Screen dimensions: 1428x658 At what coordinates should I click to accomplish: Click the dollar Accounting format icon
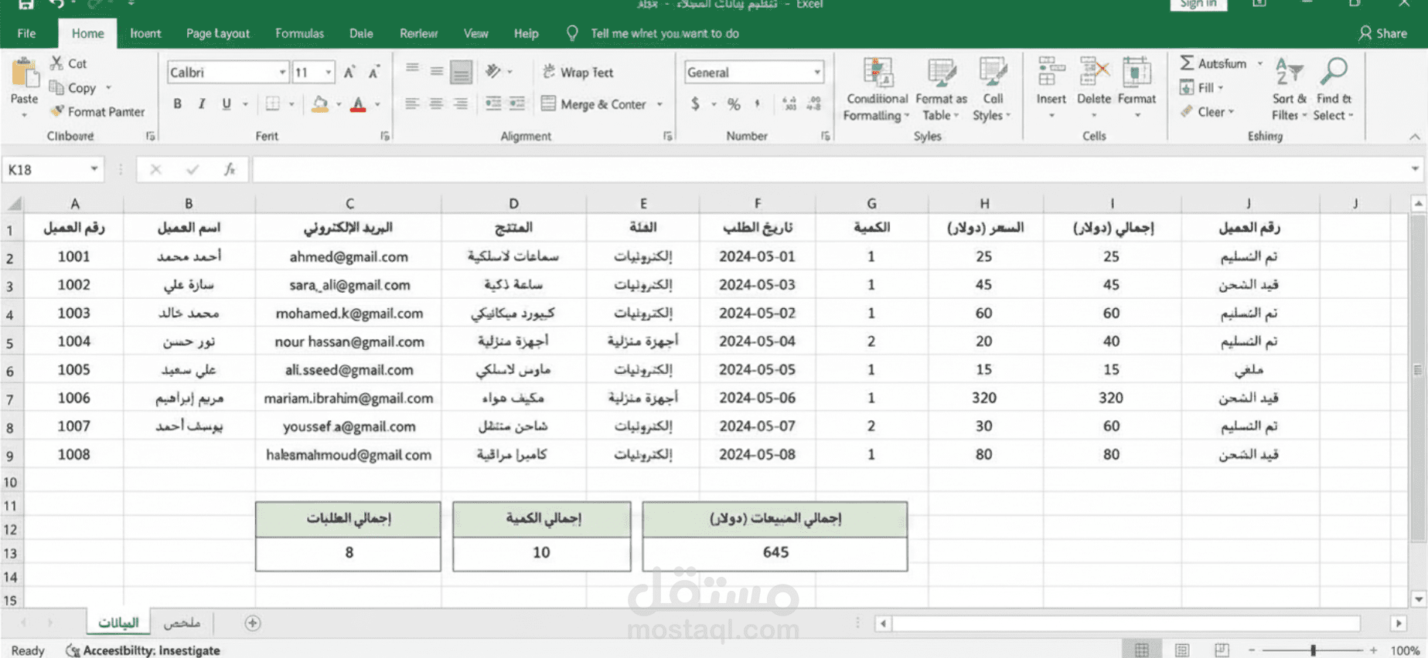(x=695, y=103)
